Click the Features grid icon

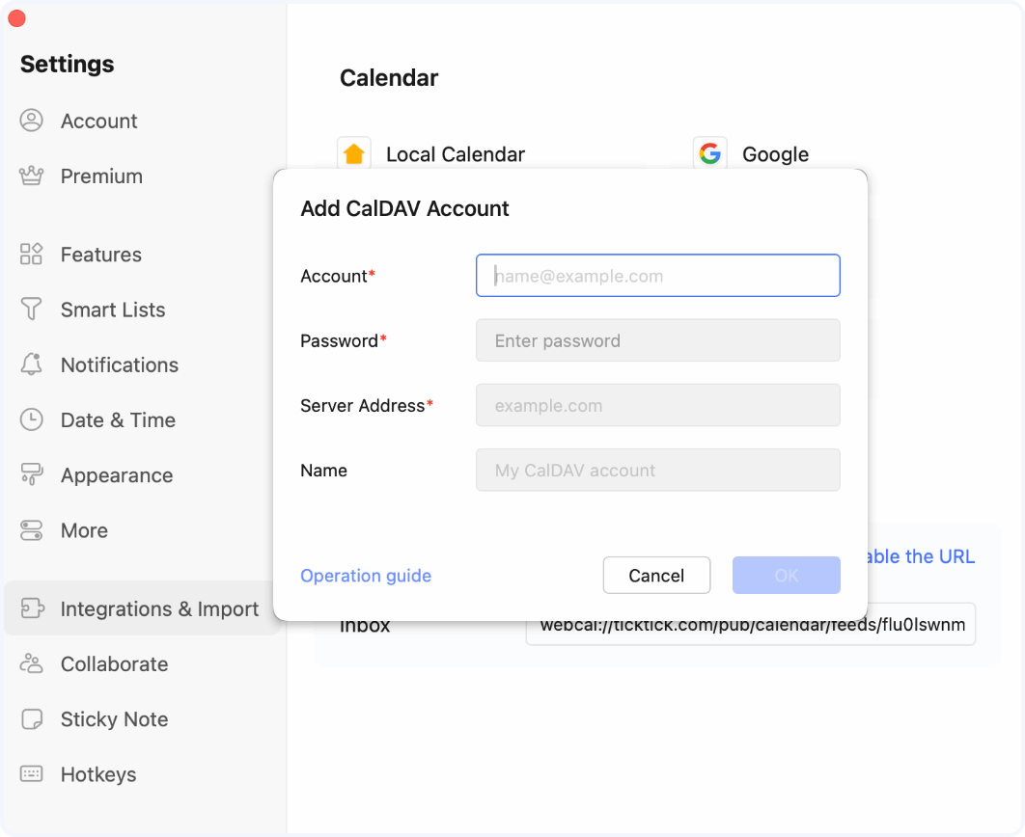(x=31, y=254)
